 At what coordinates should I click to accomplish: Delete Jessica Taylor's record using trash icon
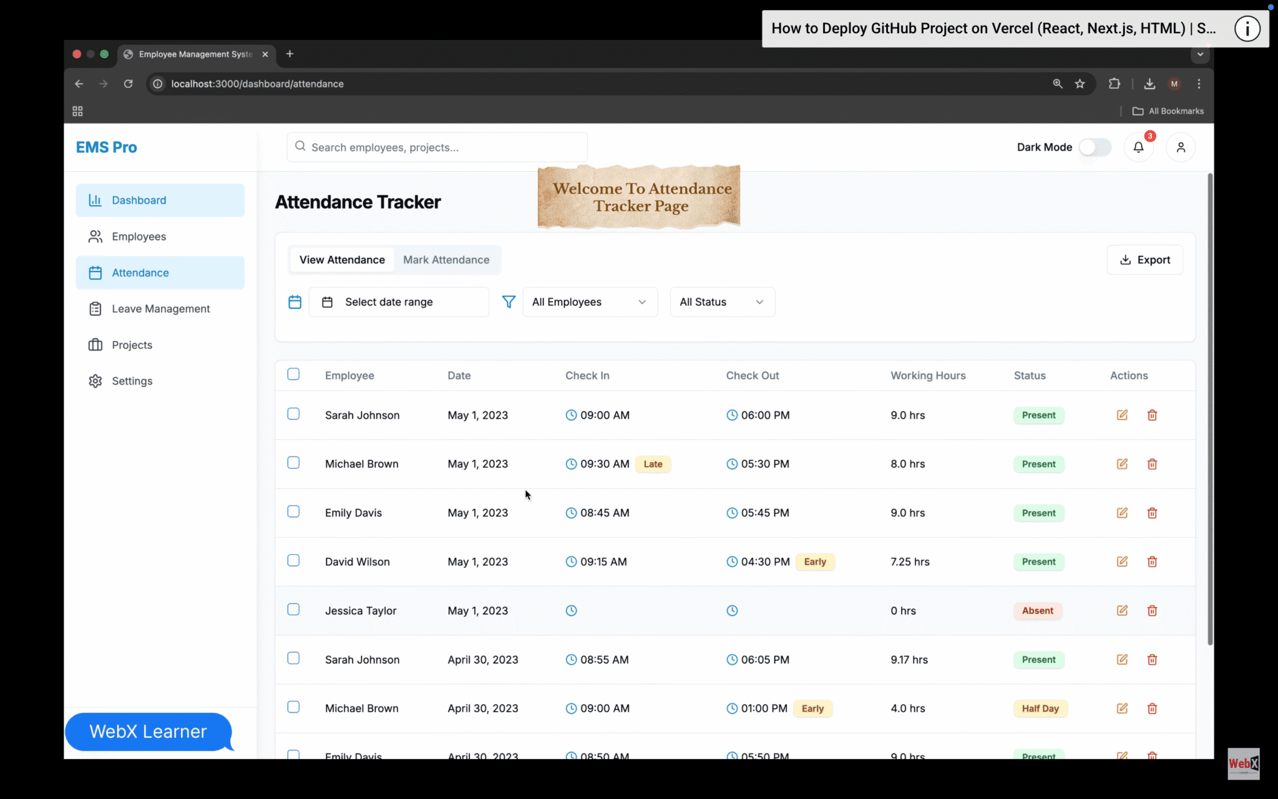coord(1151,610)
